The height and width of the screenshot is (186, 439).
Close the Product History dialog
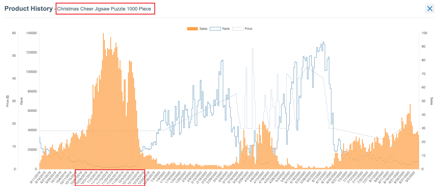coord(430,9)
